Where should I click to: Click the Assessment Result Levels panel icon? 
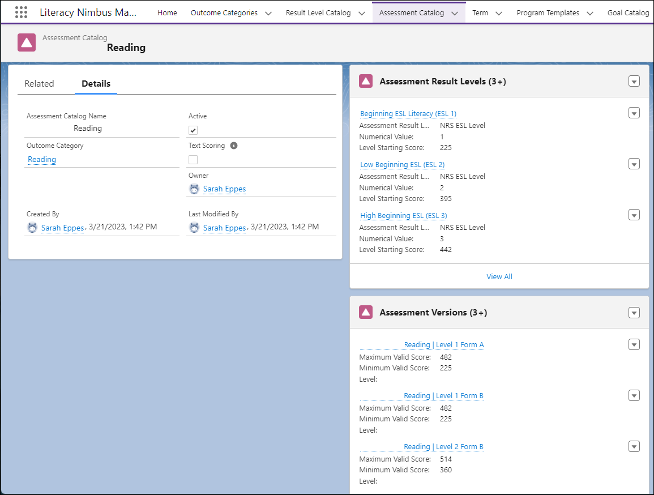[x=366, y=82]
